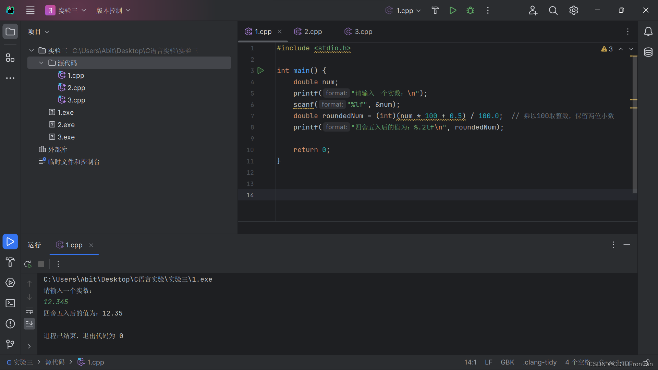Toggle scroll to end in console
Viewport: 658px width, 370px height.
[29, 324]
